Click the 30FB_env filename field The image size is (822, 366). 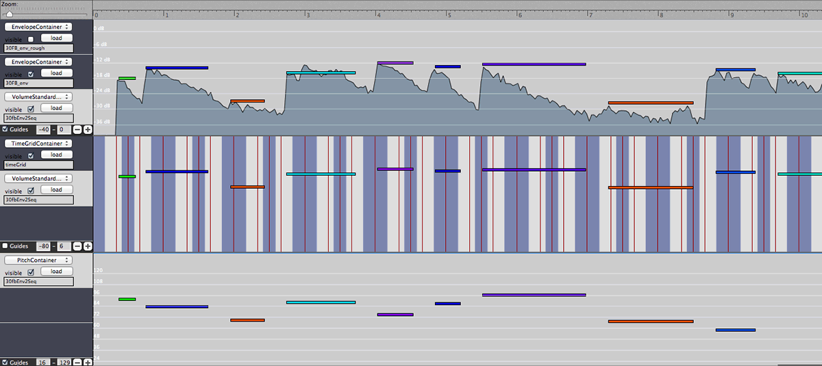pyautogui.click(x=38, y=83)
